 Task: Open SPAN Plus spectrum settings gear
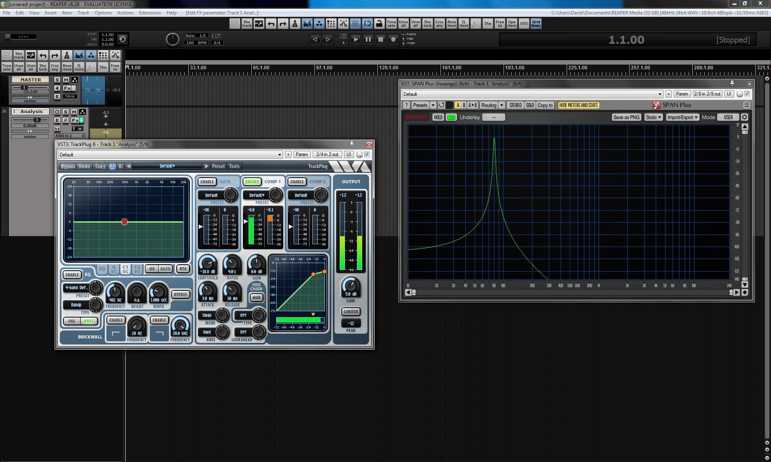(x=744, y=117)
